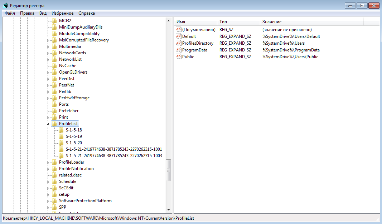The image size is (382, 224).
Task: Expand the MsiCorruptedFileRecovery key
Action: pos(48,40)
